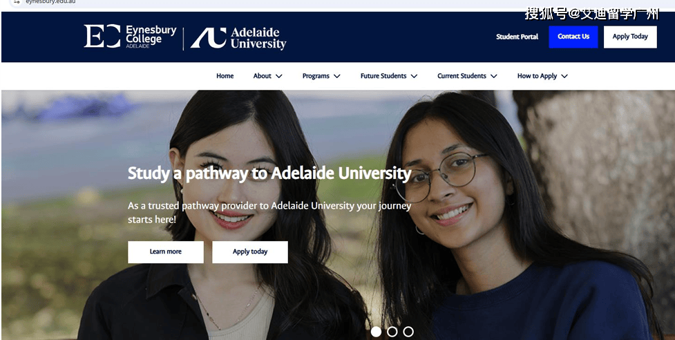Click the Adelaide University logo
The height and width of the screenshot is (340, 675).
(238, 38)
